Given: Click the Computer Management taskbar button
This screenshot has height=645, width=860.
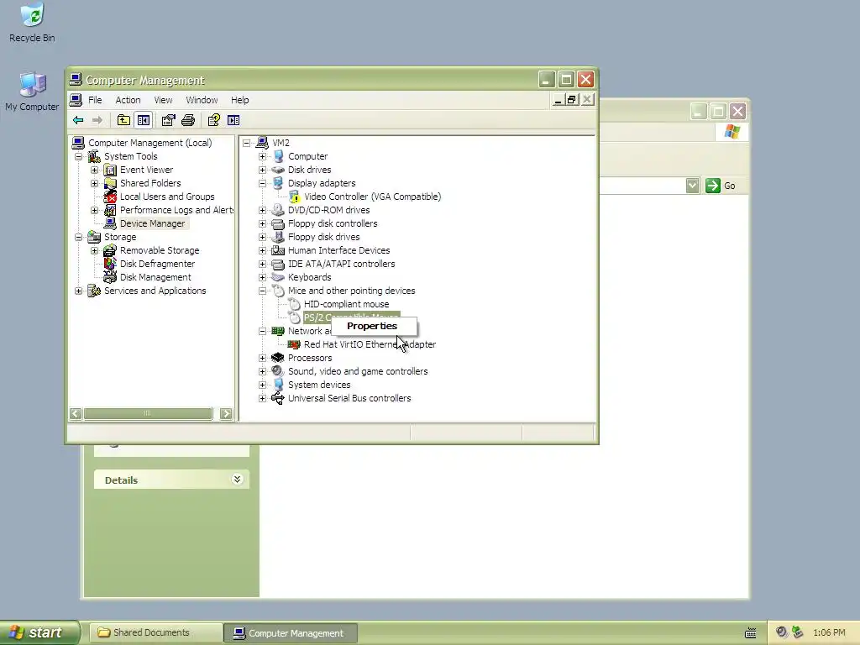Looking at the screenshot, I should tap(291, 632).
